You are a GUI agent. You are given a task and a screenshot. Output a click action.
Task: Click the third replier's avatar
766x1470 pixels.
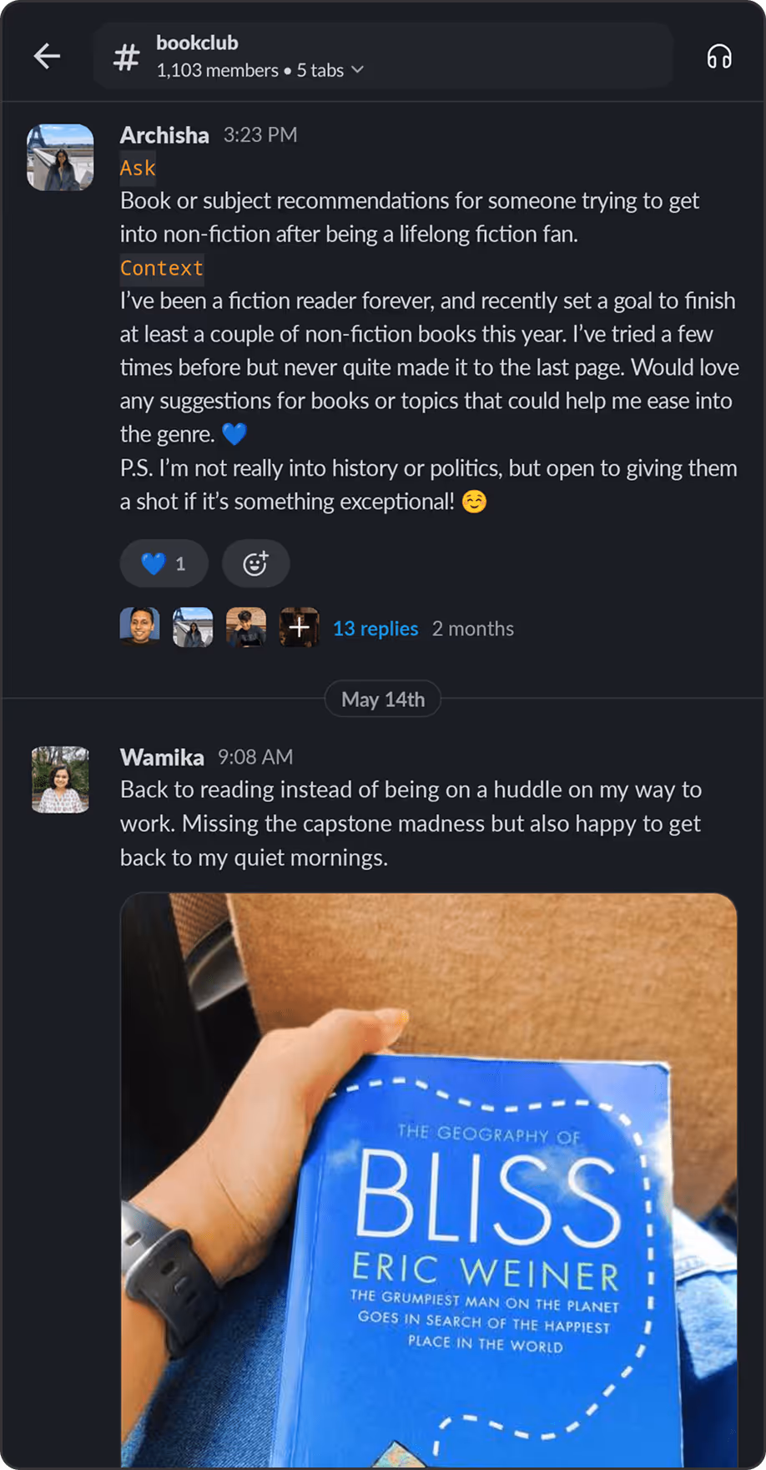pos(246,627)
